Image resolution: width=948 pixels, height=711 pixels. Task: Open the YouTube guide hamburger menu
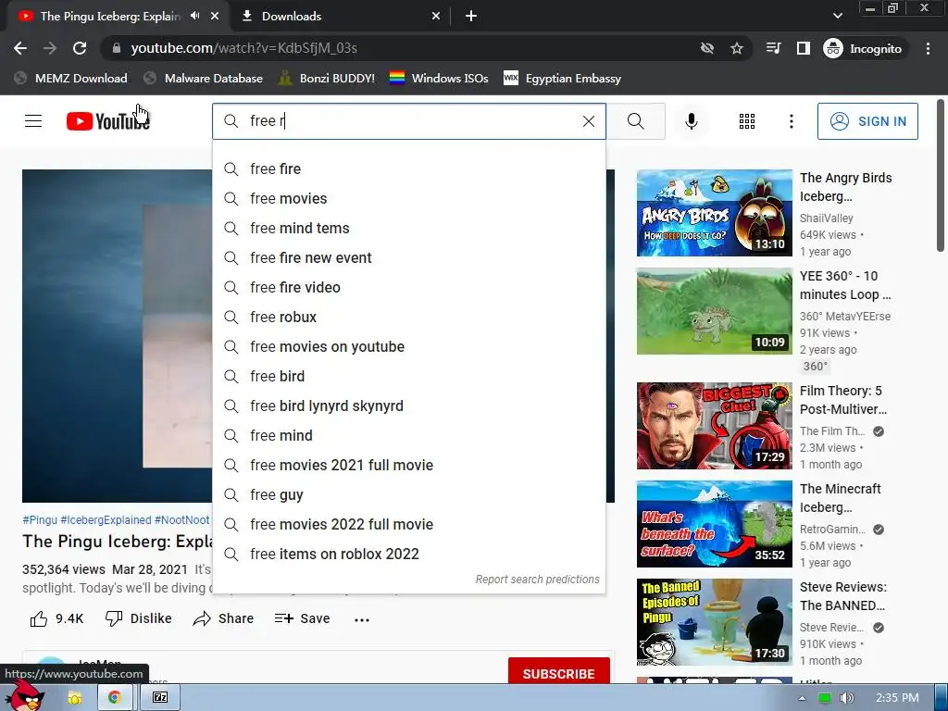coord(33,121)
